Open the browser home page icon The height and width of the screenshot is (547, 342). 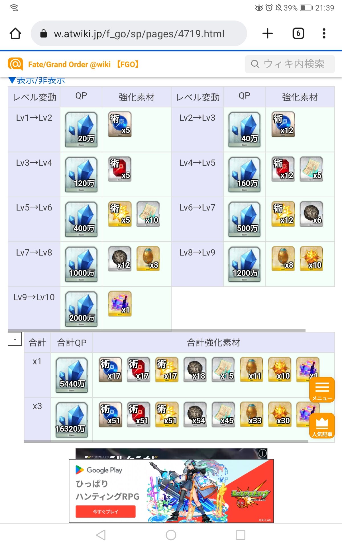15,34
